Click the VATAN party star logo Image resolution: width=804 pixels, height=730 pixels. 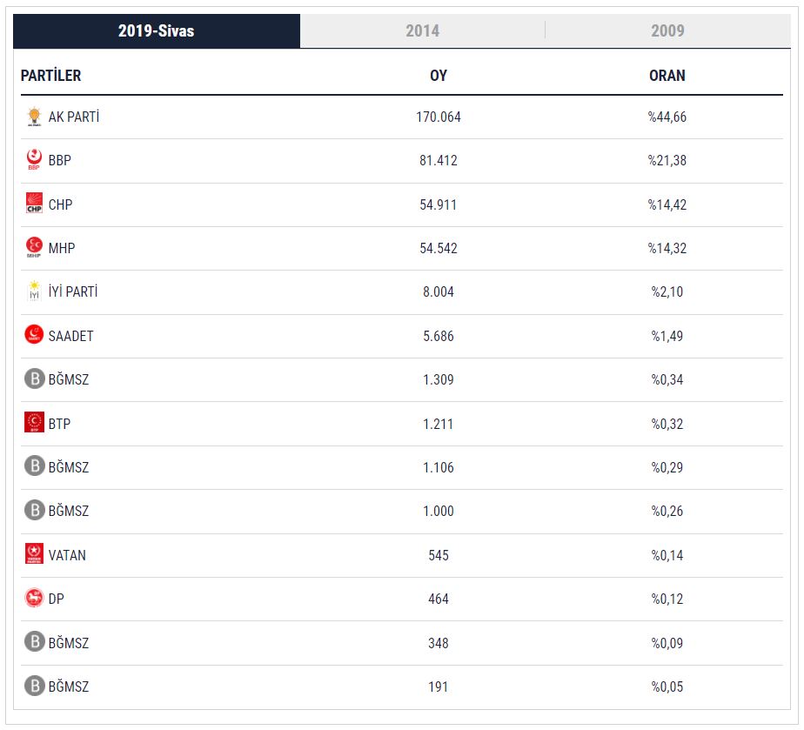(34, 555)
